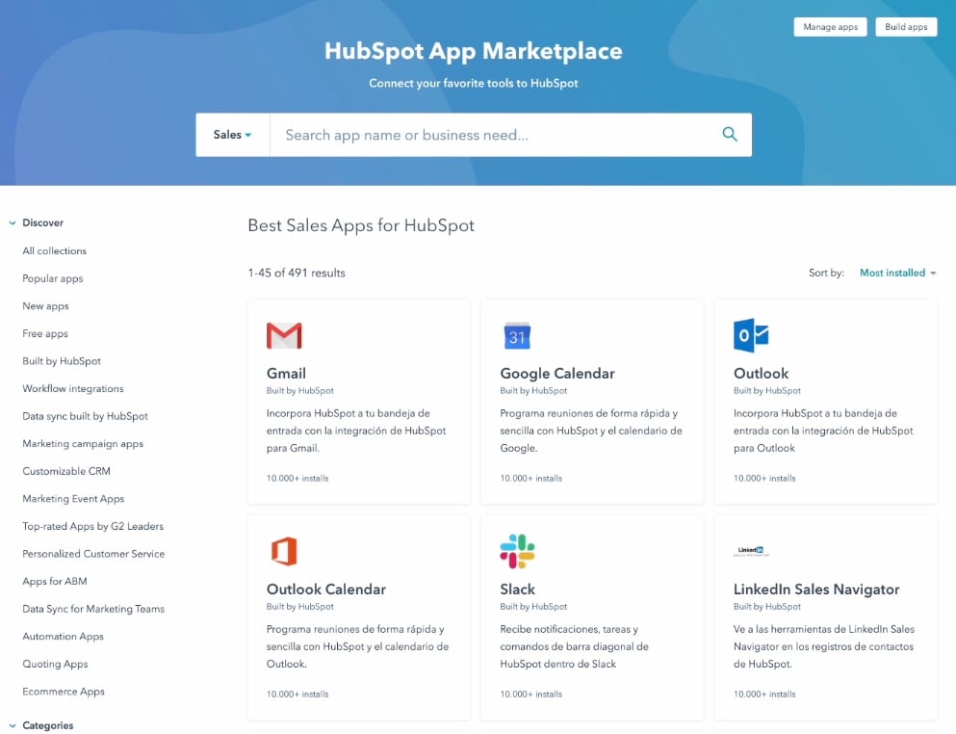The width and height of the screenshot is (956, 734).
Task: Click the app search input field
Action: coord(481,135)
